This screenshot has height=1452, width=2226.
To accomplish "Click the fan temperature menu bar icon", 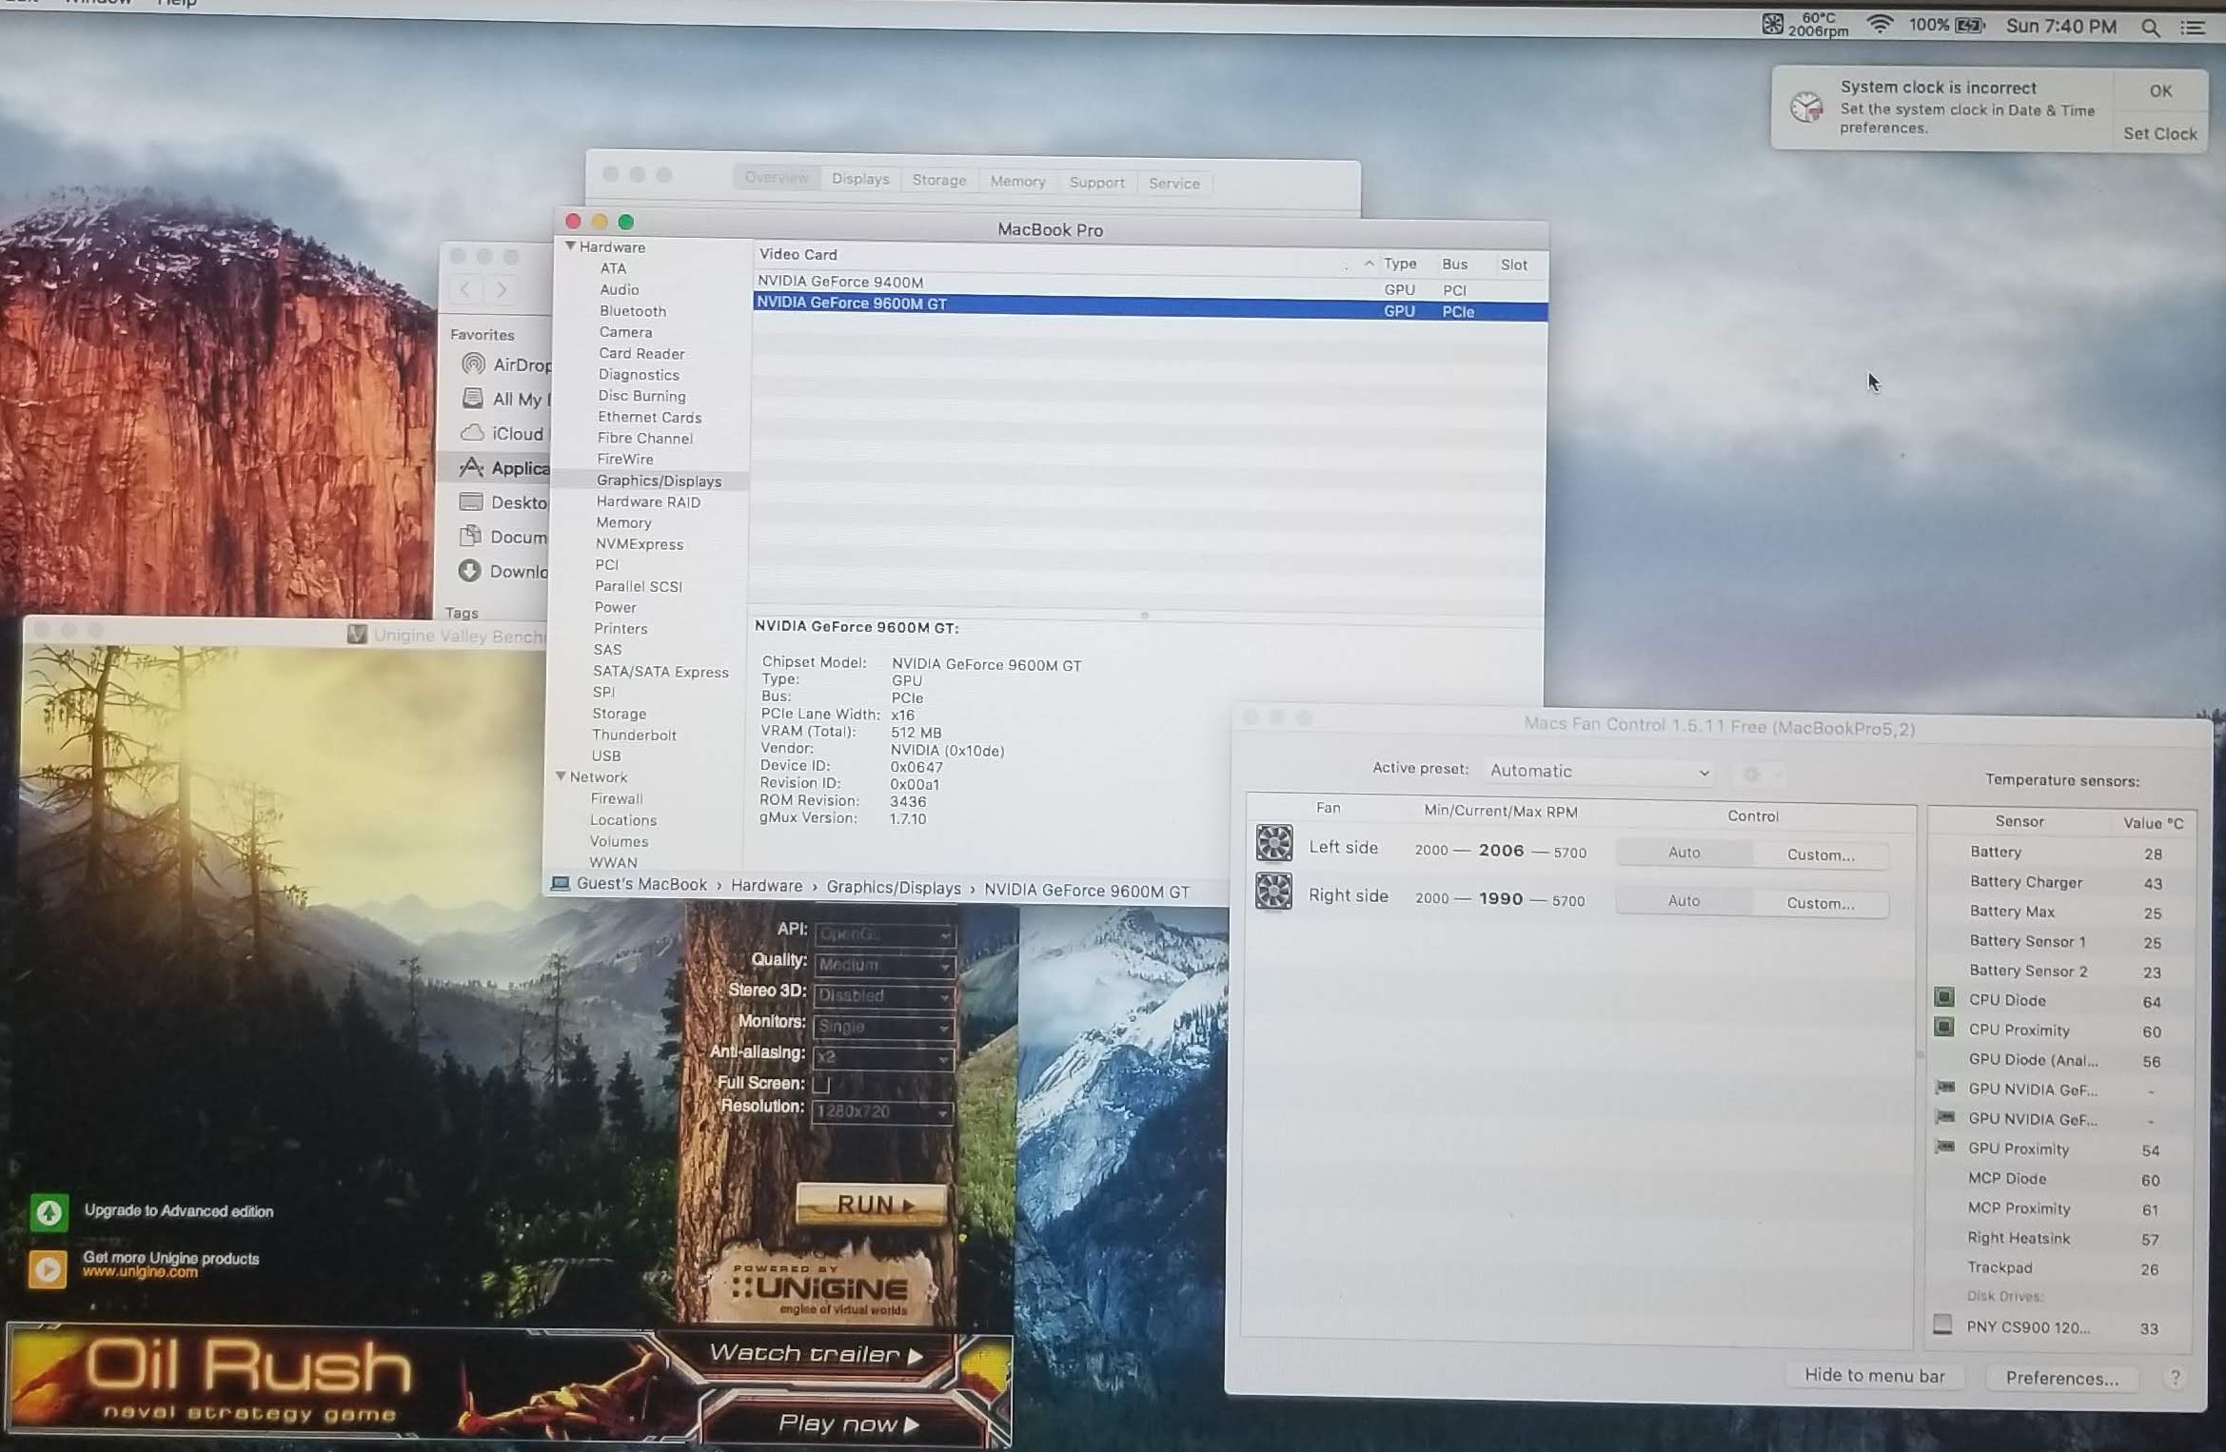I will pyautogui.click(x=1772, y=25).
